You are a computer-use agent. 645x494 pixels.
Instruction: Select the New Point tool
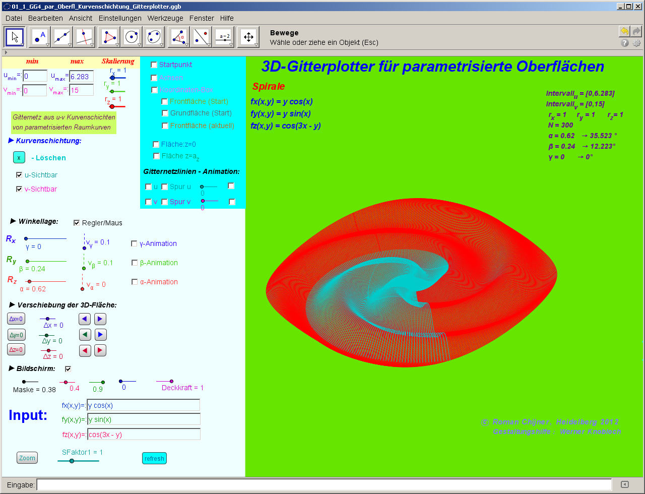click(39, 37)
